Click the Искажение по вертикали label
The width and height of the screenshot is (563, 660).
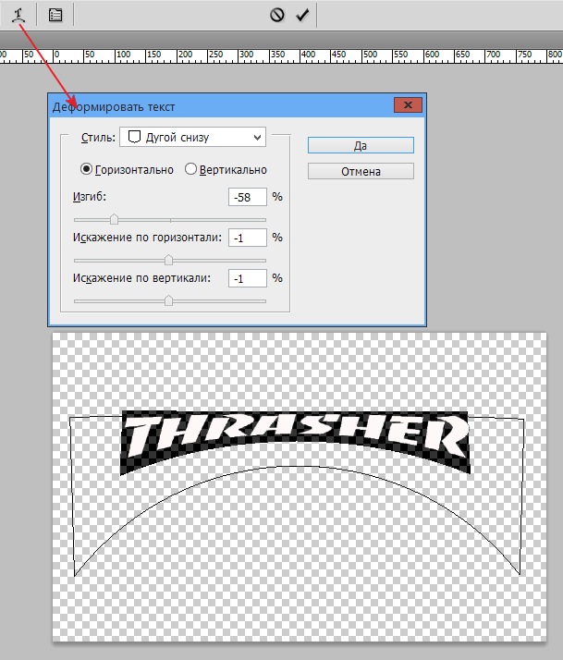click(x=141, y=278)
